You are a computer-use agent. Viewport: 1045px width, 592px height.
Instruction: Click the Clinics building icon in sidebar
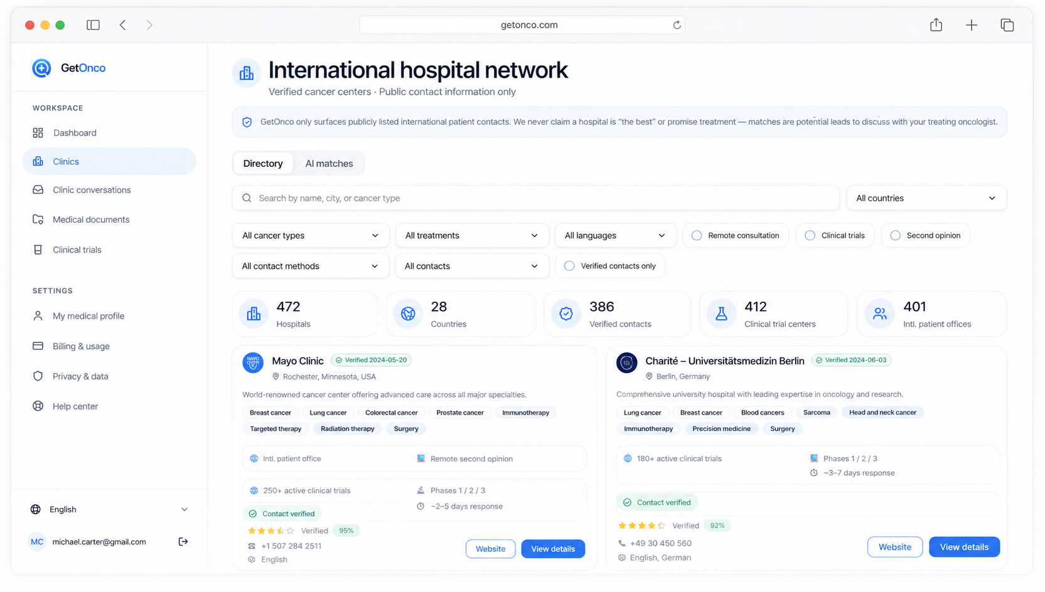(38, 161)
